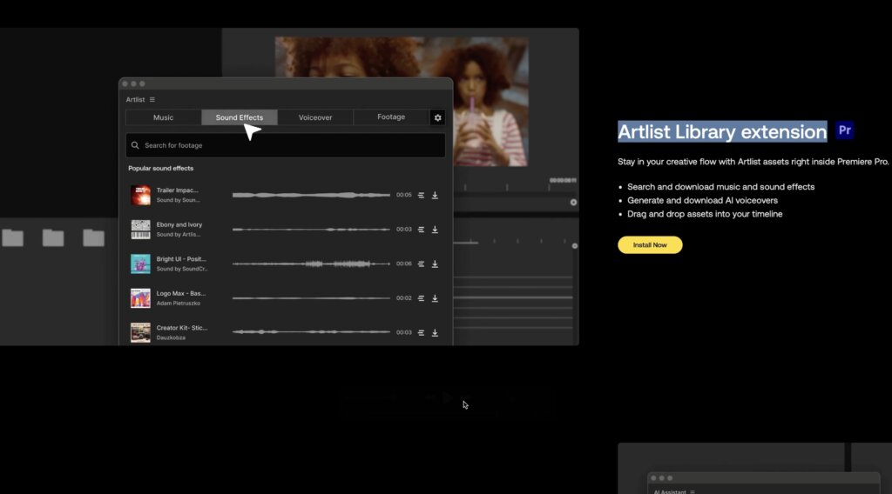This screenshot has width=892, height=494.
Task: Open details list icon for Creator Kit
Action: [421, 332]
